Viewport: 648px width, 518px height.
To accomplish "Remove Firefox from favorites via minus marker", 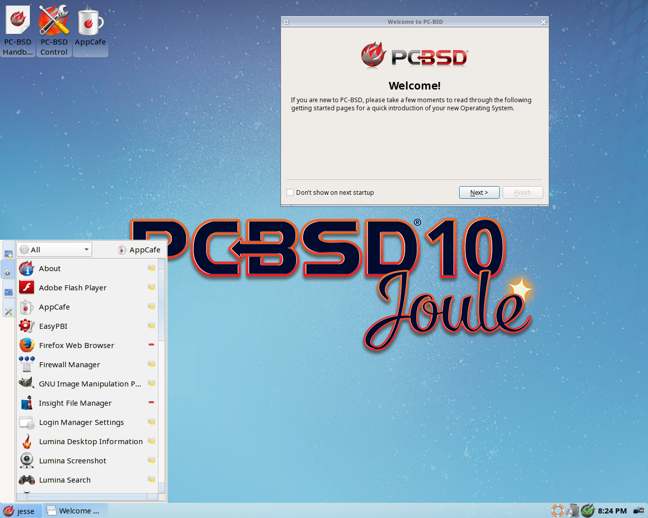I will click(x=151, y=344).
